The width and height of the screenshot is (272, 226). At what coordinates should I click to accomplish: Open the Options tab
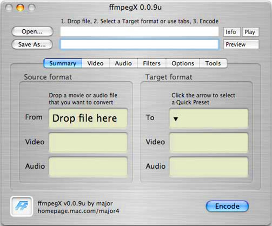click(183, 63)
